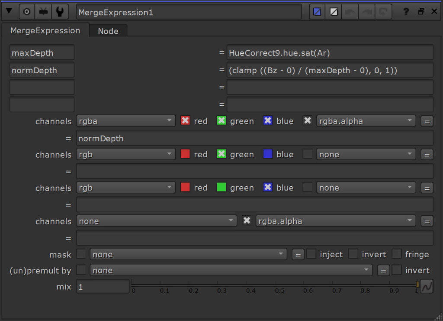Toggle red checkbox in second channels row
The height and width of the screenshot is (321, 443).
pos(185,154)
